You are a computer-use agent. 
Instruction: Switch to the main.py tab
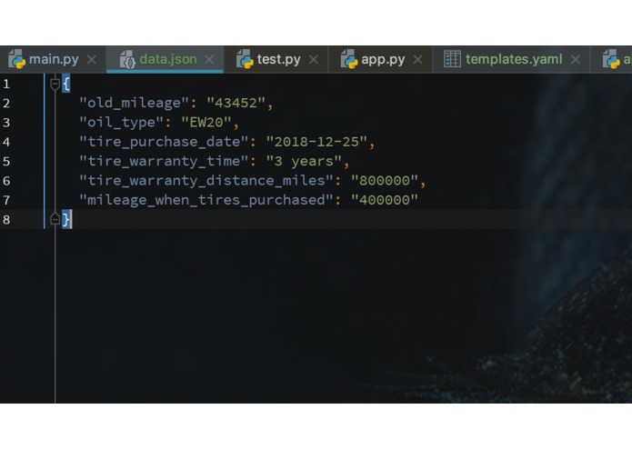54,60
